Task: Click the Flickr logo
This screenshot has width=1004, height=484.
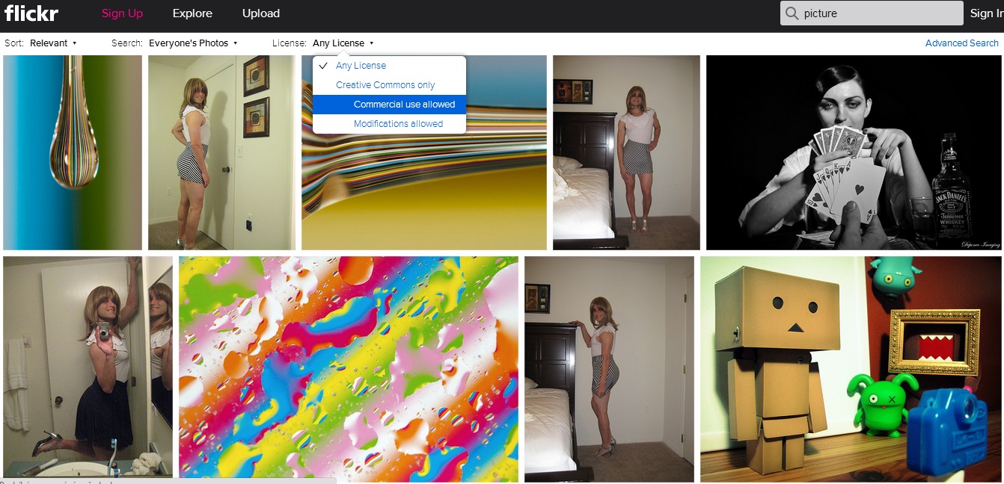Action: coord(31,13)
